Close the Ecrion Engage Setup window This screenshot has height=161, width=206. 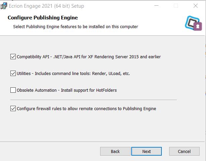196,6
